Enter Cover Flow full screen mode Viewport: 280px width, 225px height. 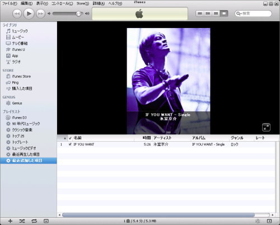click(x=266, y=128)
